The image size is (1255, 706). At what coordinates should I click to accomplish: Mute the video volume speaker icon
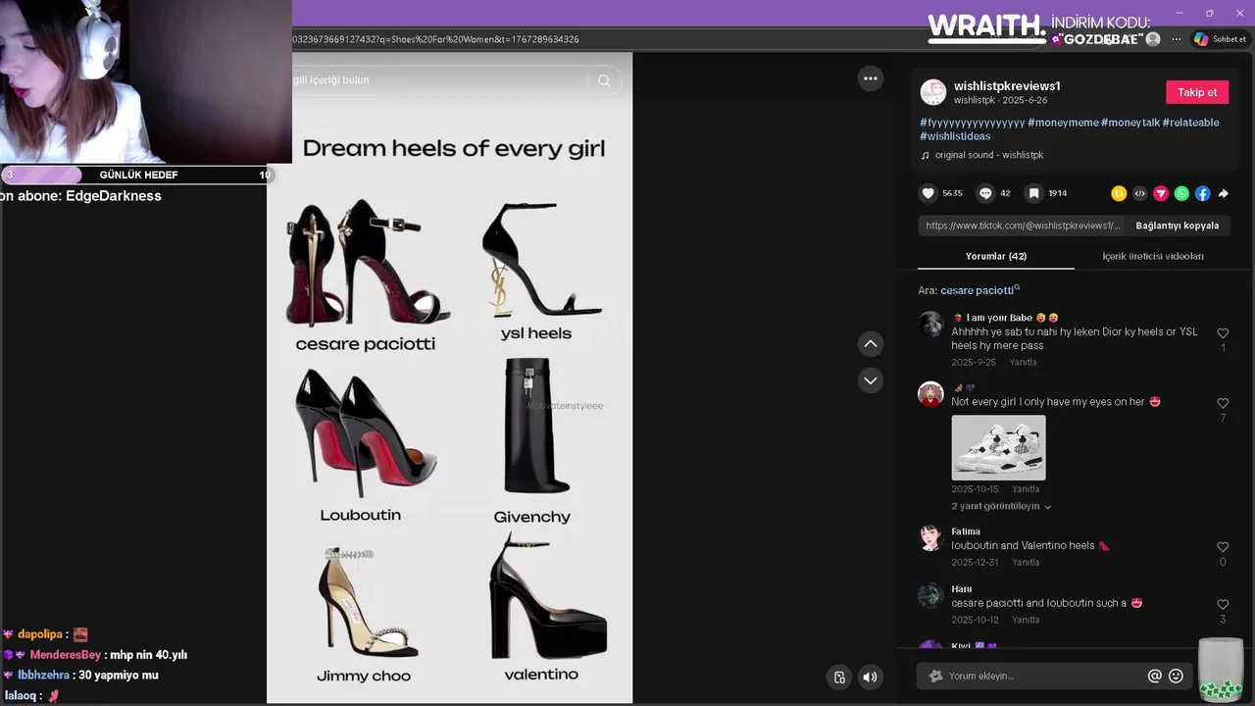[870, 677]
